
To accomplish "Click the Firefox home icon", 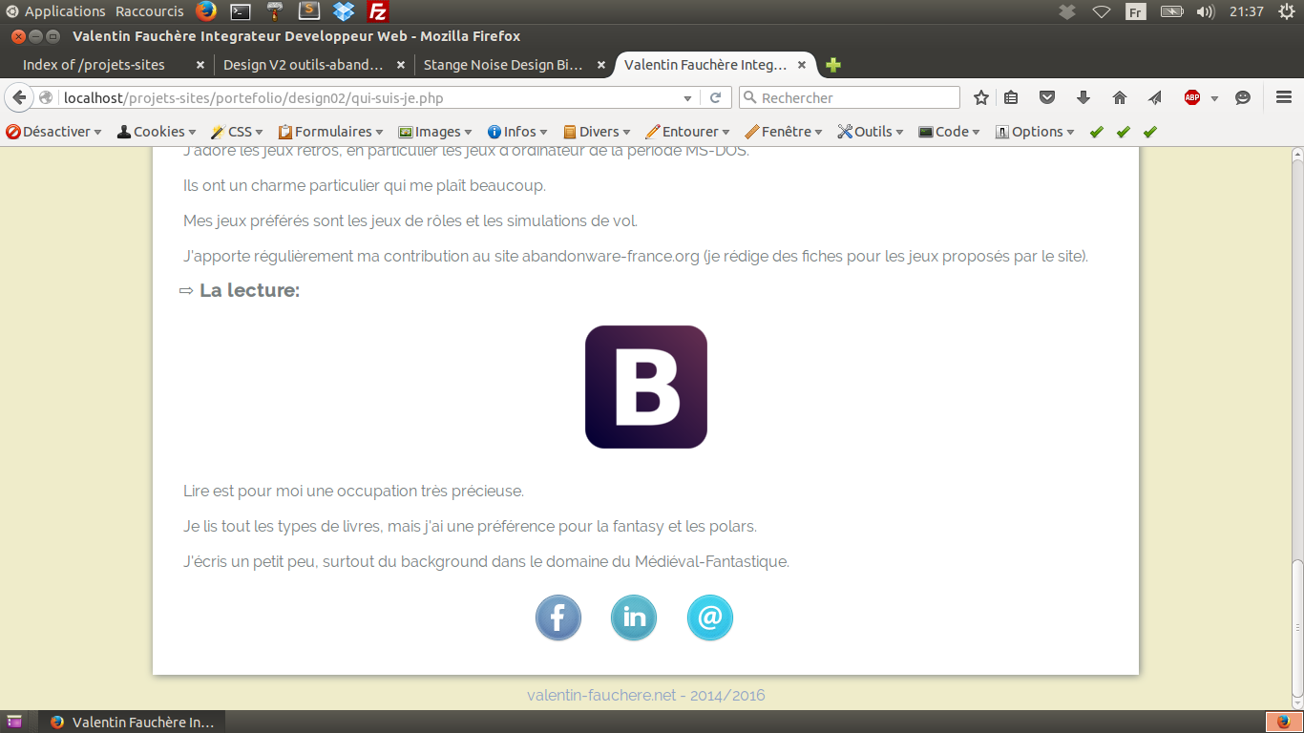I will tap(1120, 97).
